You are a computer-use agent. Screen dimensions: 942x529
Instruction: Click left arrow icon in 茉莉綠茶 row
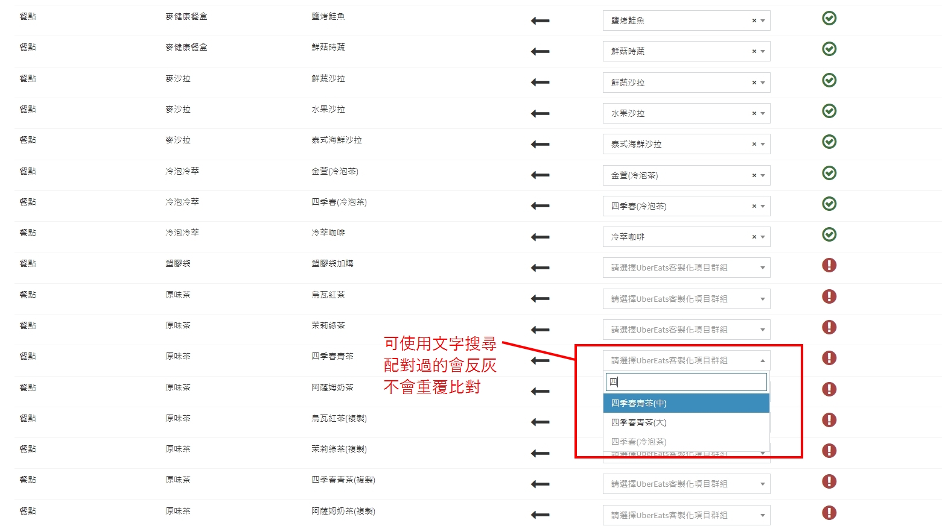click(540, 330)
